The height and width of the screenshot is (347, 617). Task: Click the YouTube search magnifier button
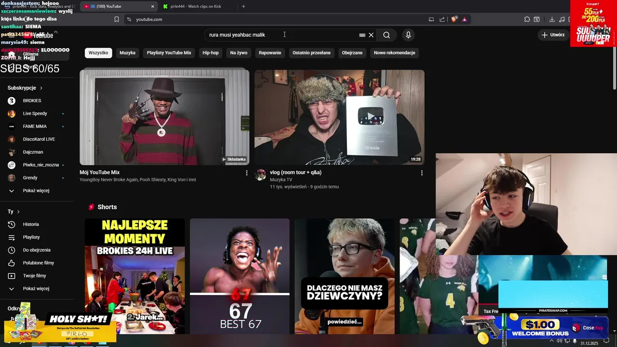tap(387, 35)
